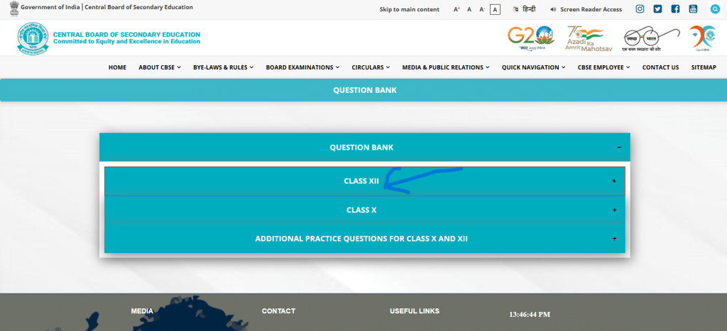The height and width of the screenshot is (331, 727).
Task: Open the ABOUT CBSE dropdown menu
Action: (x=160, y=67)
